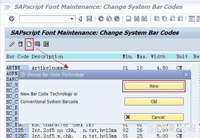Click the Unit column header
This screenshot has width=200, height=138.
[x=182, y=56]
